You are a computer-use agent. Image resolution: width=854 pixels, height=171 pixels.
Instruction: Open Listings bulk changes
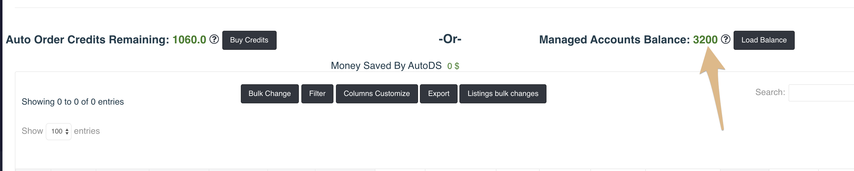tap(502, 94)
